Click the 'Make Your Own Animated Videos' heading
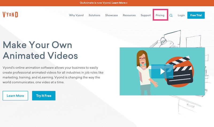Viewport: 214px width, 127px height. pos(40,50)
